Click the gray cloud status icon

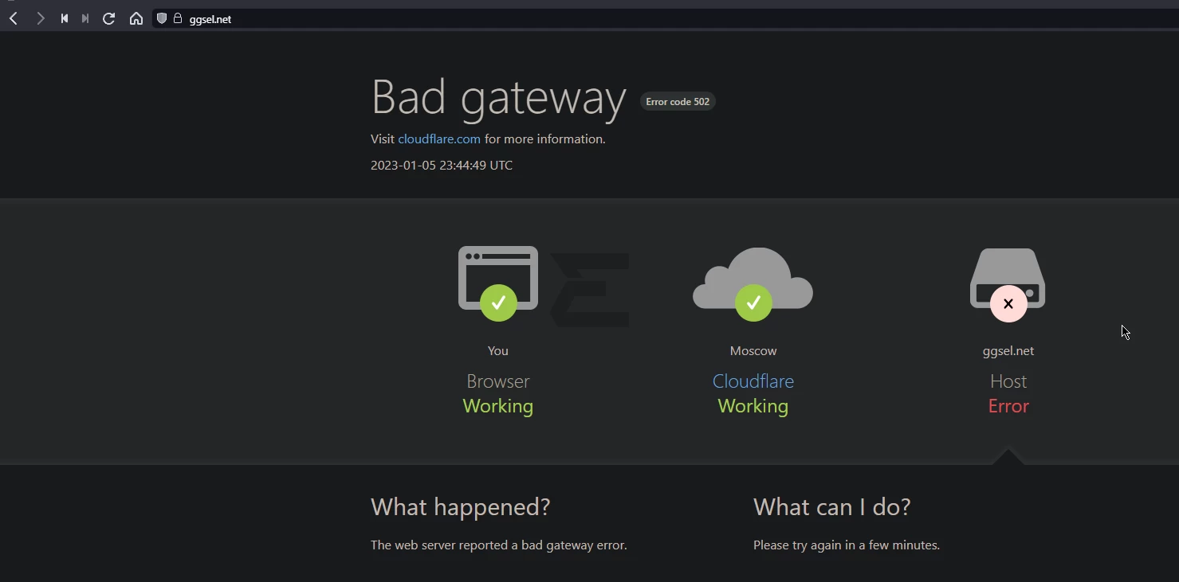click(x=753, y=278)
